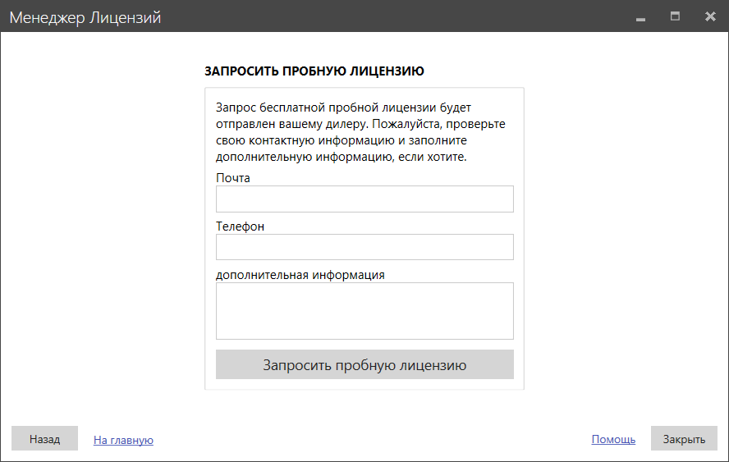Open the На главную link
Image resolution: width=729 pixels, height=462 pixels.
(x=123, y=440)
